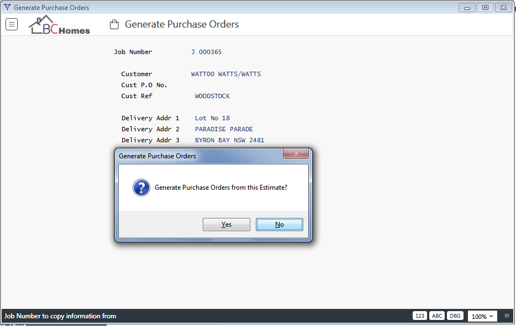Click Cust Ref value WOODSTOCK
This screenshot has width=516, height=326.
click(x=212, y=96)
